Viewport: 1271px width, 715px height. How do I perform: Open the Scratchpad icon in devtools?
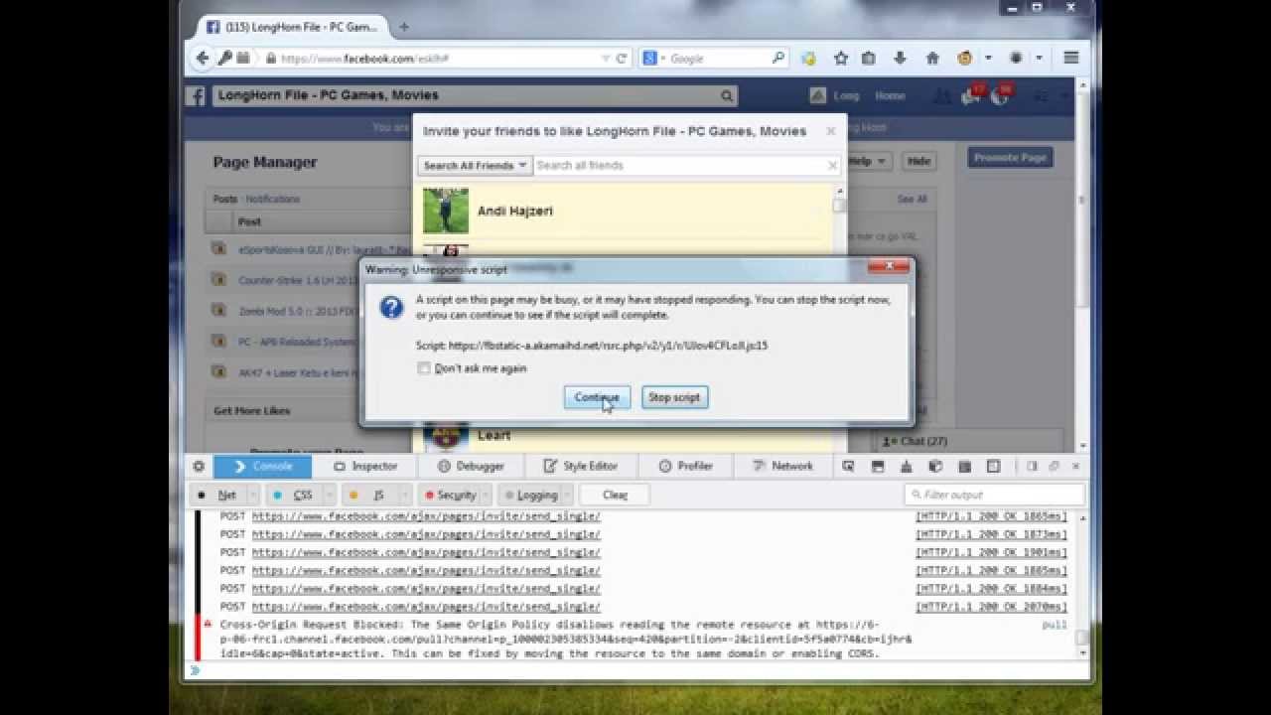pos(964,466)
